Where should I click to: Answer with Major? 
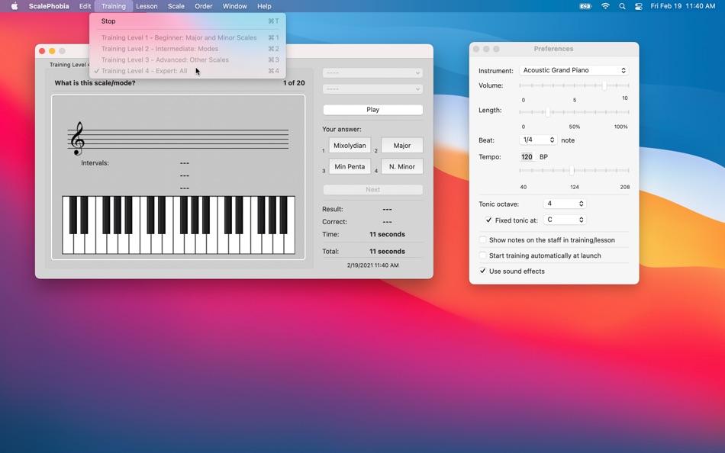point(401,145)
